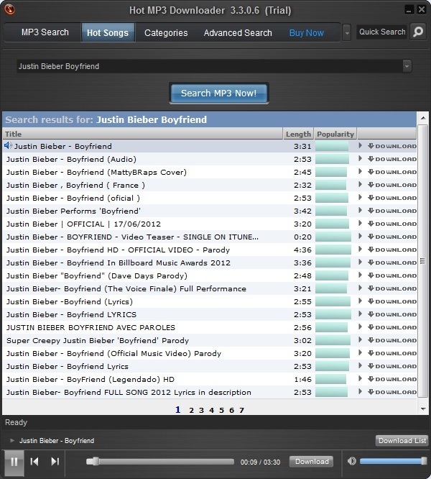431x479 pixels.
Task: Download Justin Bieber - Boyfriend Lyrics row
Action: tap(392, 366)
